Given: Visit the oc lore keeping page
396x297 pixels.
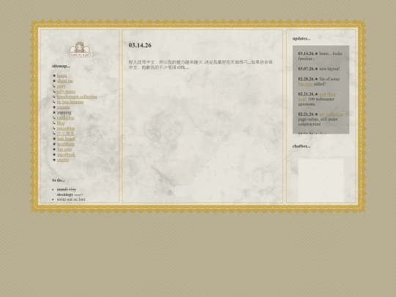Looking at the screenshot, I should 70,102.
